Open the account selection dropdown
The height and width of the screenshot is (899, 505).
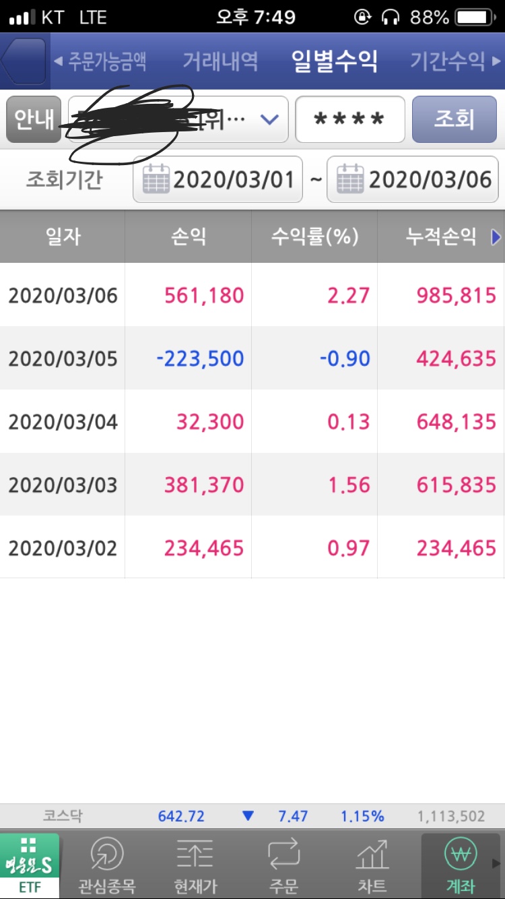[269, 119]
